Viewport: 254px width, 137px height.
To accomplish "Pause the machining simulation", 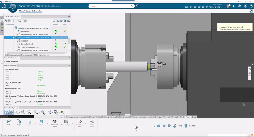I will (164, 126).
